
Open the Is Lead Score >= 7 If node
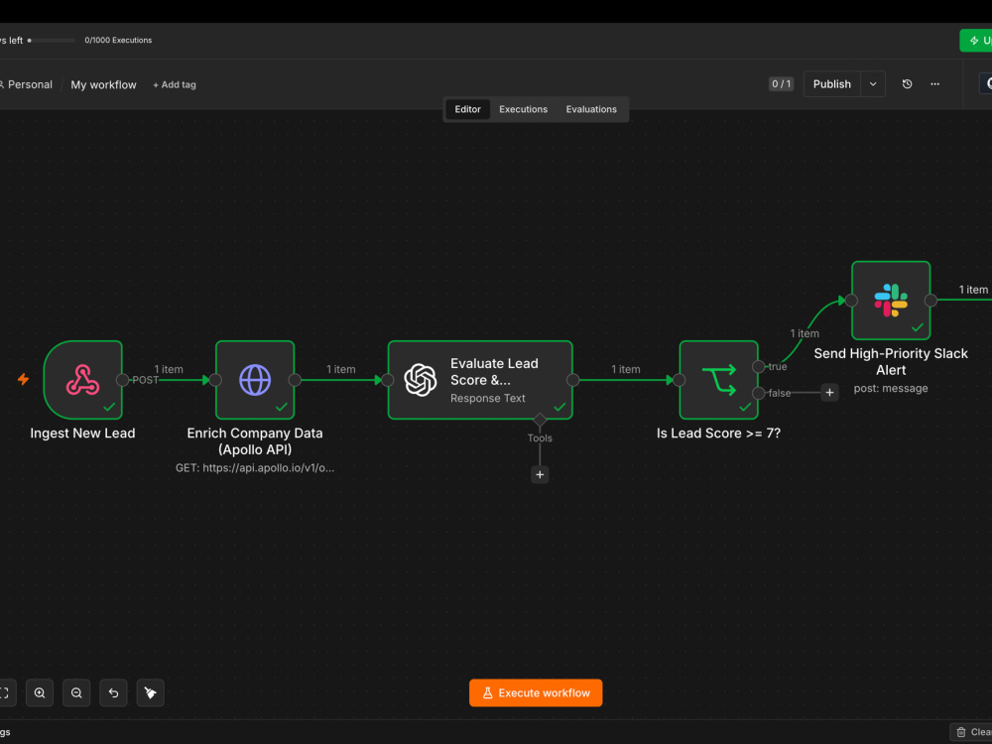click(x=718, y=380)
